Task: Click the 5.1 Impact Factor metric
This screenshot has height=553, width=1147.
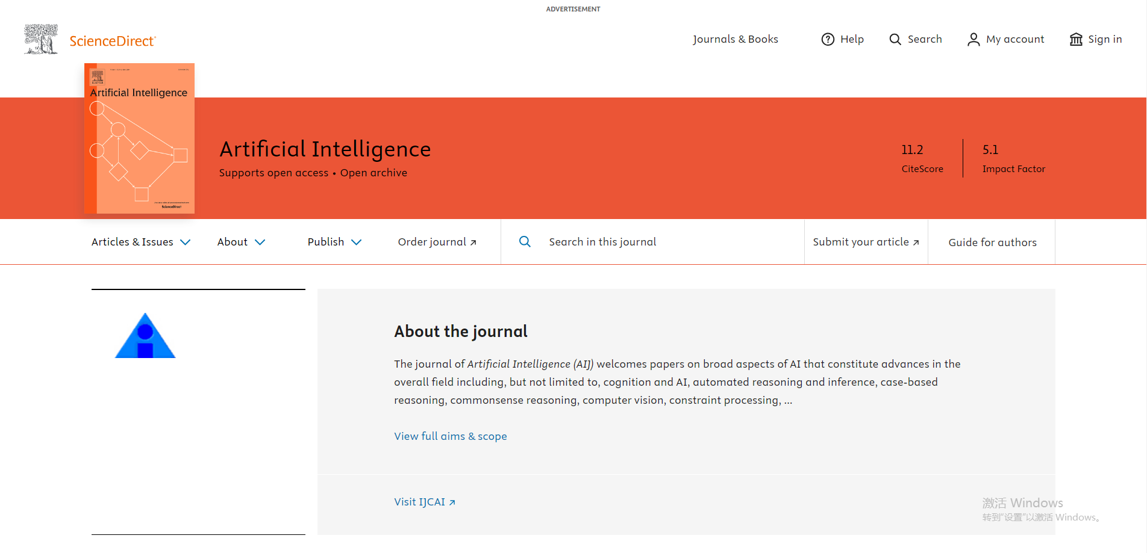Action: tap(1014, 158)
